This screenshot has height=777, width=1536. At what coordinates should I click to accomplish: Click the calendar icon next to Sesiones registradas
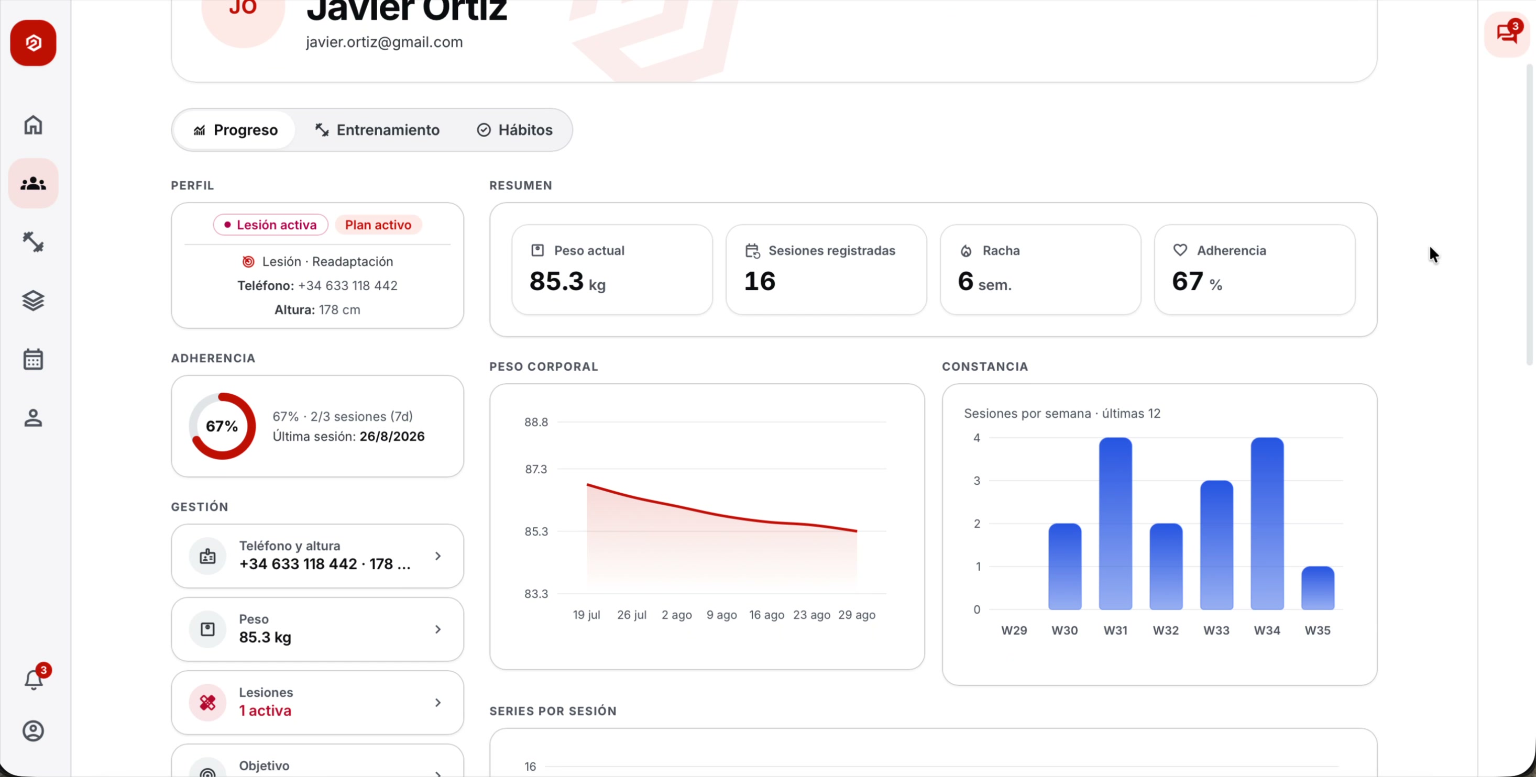pyautogui.click(x=752, y=251)
